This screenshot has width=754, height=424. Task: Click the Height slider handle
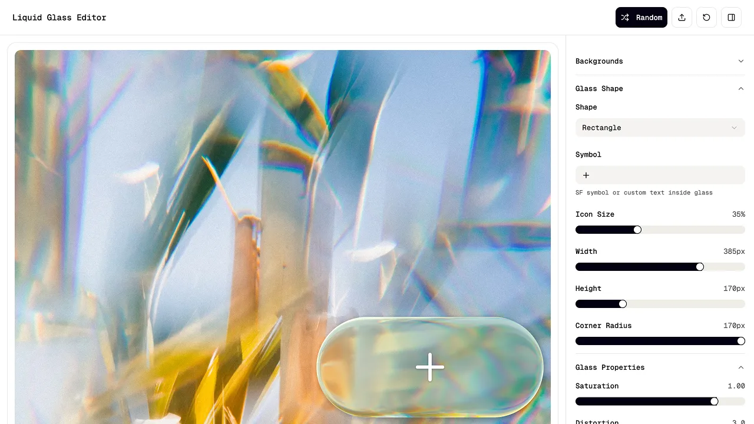pos(623,304)
